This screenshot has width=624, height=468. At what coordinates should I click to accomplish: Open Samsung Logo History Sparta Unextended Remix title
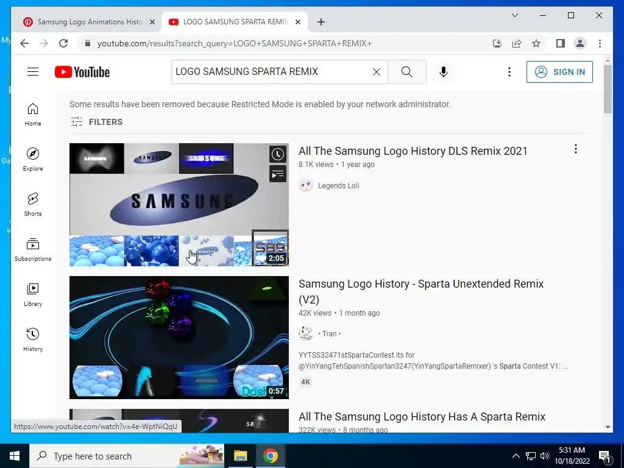pyautogui.click(x=421, y=291)
